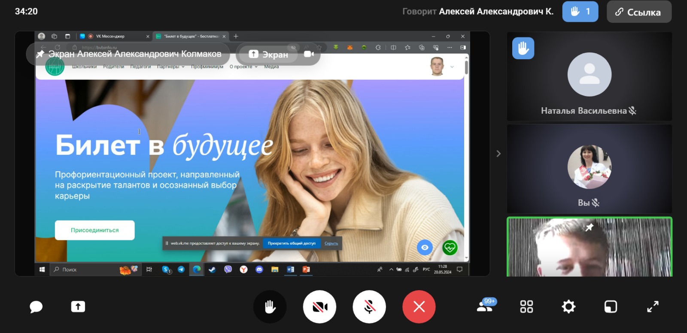Open the browser three-dots menu
This screenshot has width=687, height=333.
coord(450,47)
